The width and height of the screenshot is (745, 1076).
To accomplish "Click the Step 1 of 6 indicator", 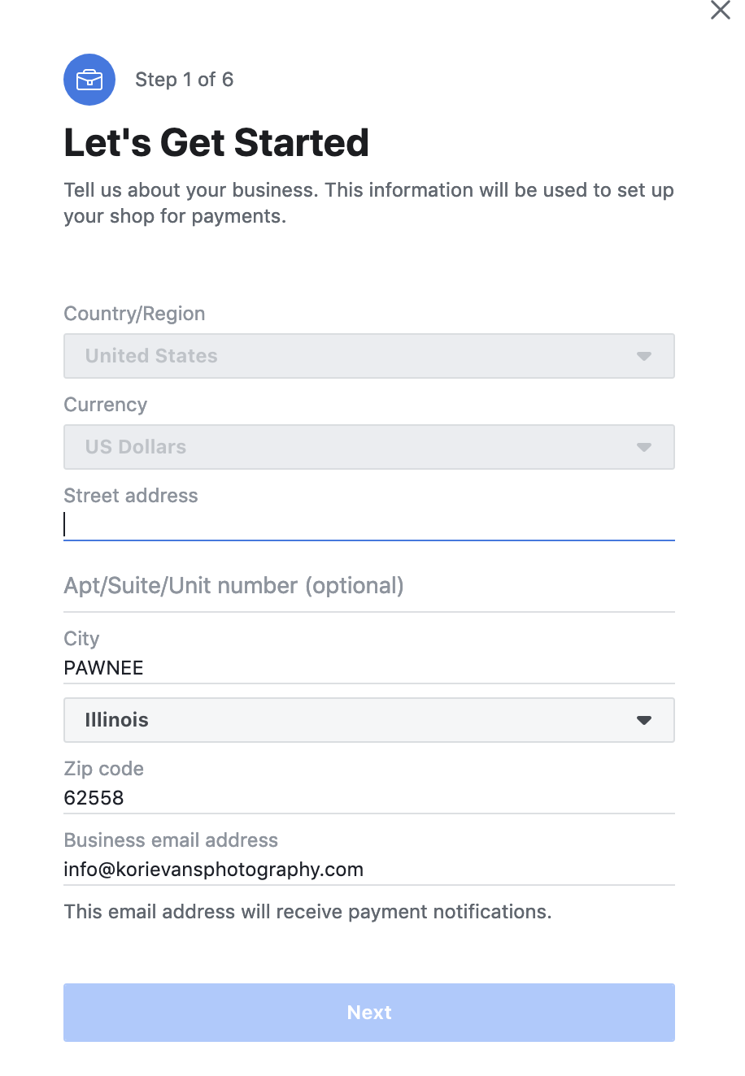I will [184, 80].
